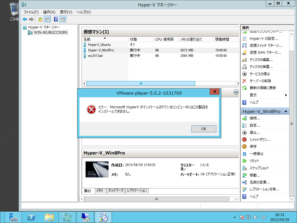Viewport: 297px width, 223px height.
Task: Open the 表示(V) menu
Action: pos(66,12)
